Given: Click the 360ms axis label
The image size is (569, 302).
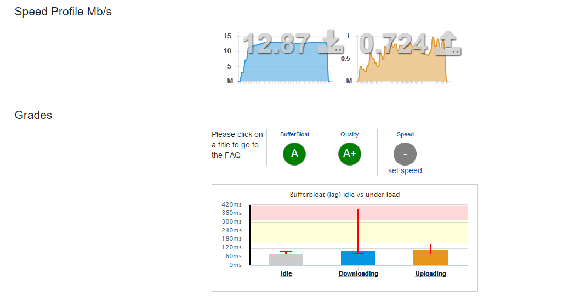Looking at the screenshot, I should point(231,213).
